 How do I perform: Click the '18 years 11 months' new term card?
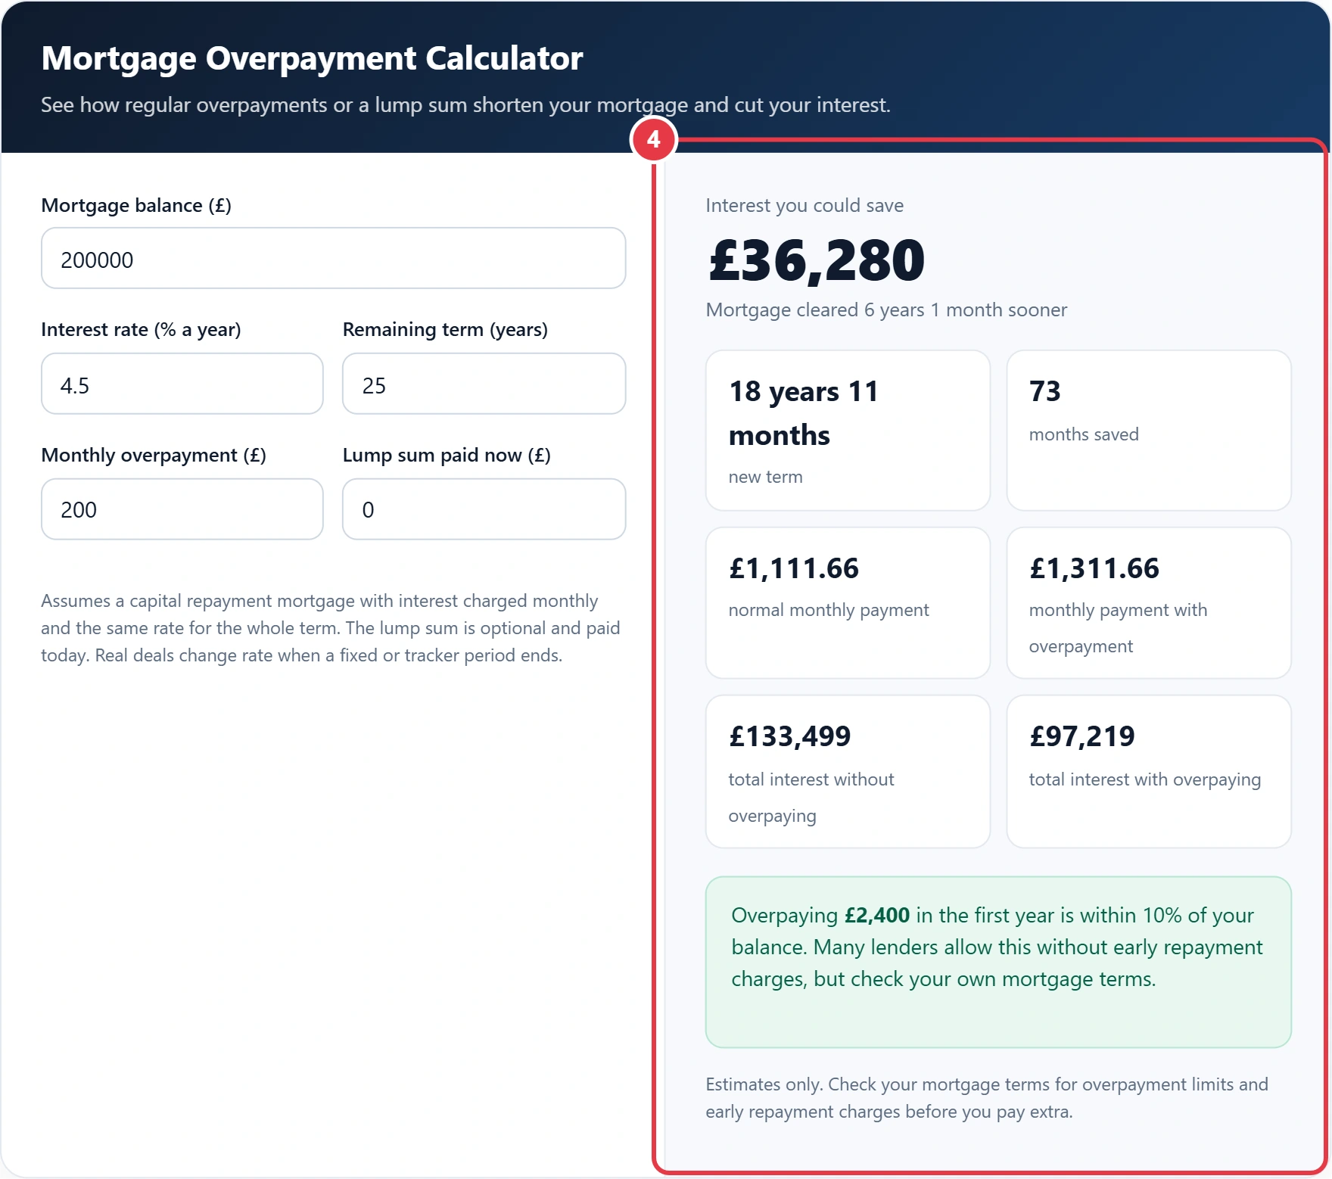tap(848, 431)
